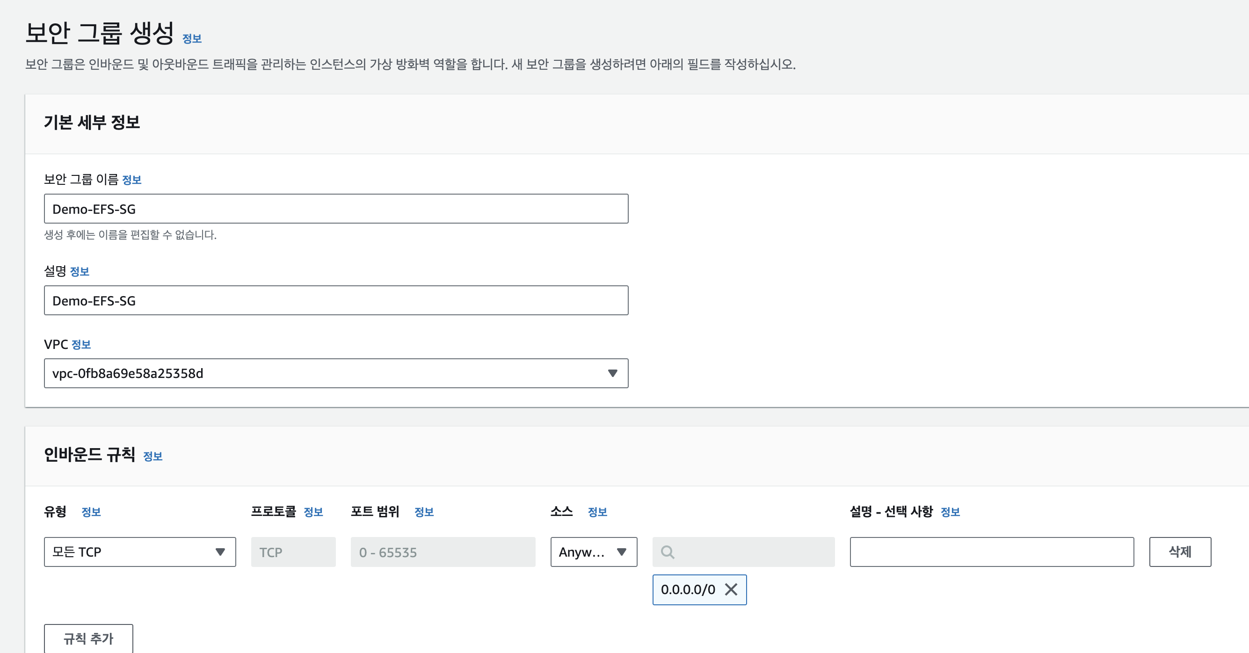Open 정보 link next to 유형 column
The height and width of the screenshot is (653, 1249).
click(91, 512)
